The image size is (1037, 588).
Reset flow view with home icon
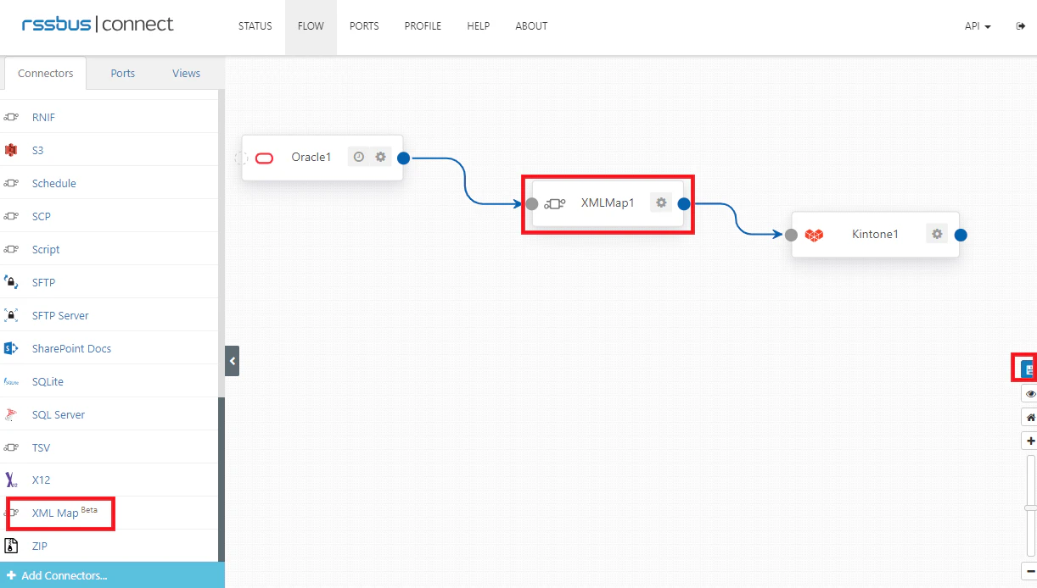coord(1029,418)
